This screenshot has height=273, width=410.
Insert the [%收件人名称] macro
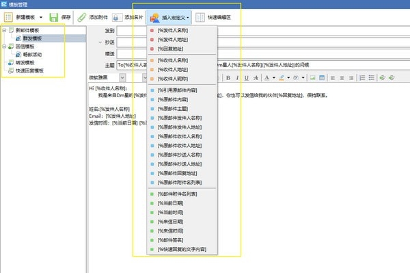pos(182,60)
